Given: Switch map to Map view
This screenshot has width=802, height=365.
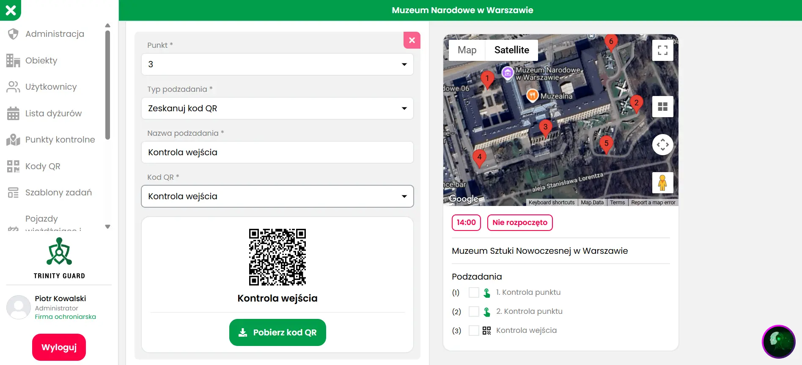Looking at the screenshot, I should 467,50.
